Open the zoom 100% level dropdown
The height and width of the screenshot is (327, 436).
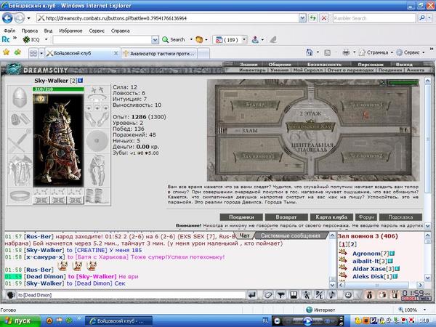pyautogui.click(x=425, y=310)
